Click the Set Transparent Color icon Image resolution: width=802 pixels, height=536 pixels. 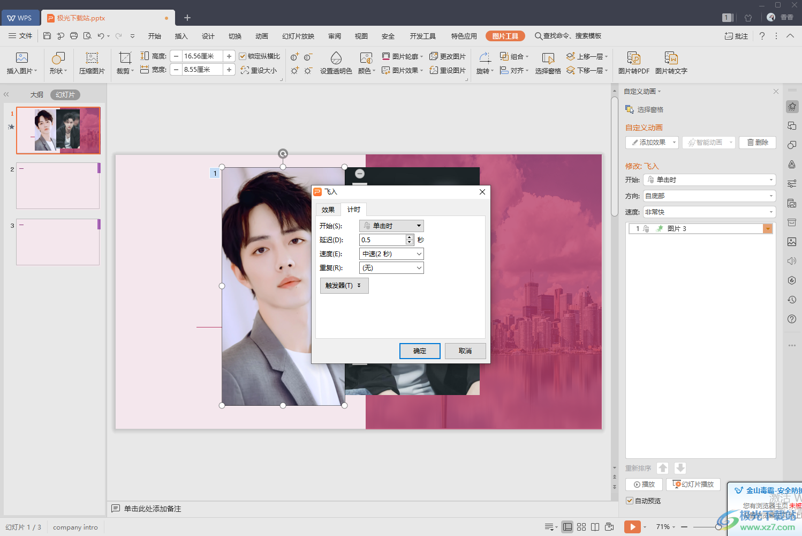point(336,58)
